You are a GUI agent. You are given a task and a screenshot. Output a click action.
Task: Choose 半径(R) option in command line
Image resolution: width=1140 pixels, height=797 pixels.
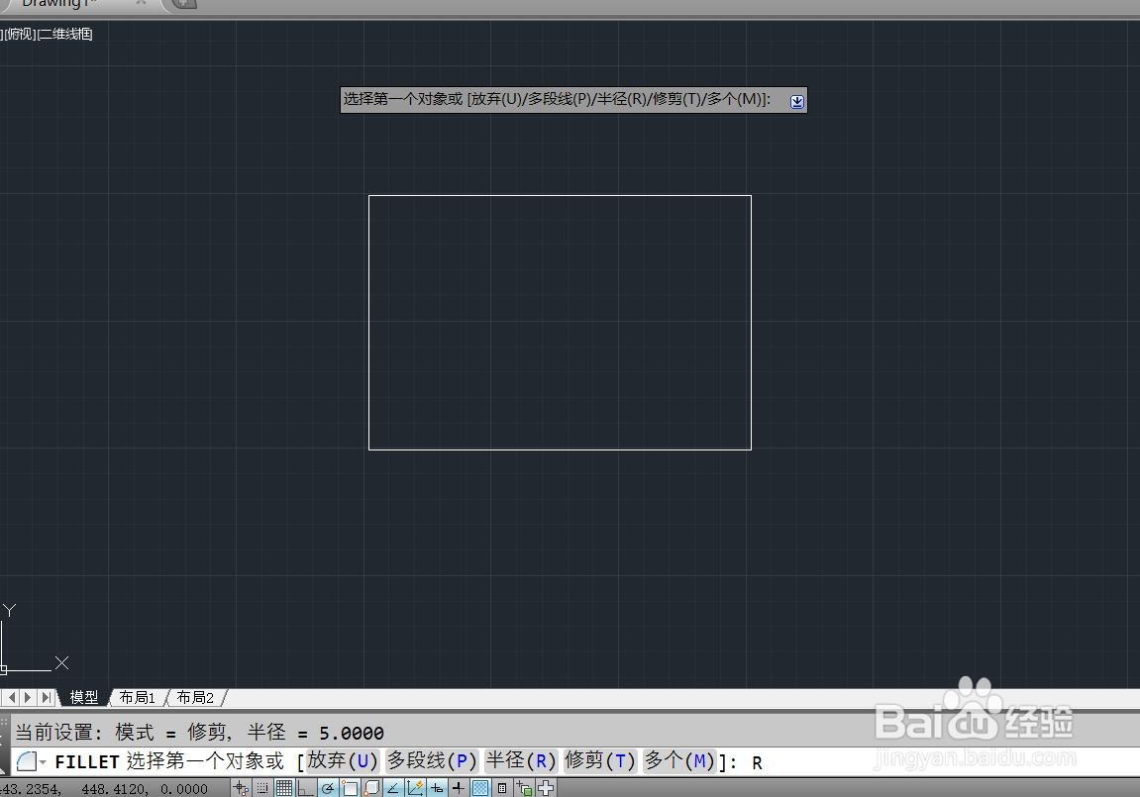(521, 760)
